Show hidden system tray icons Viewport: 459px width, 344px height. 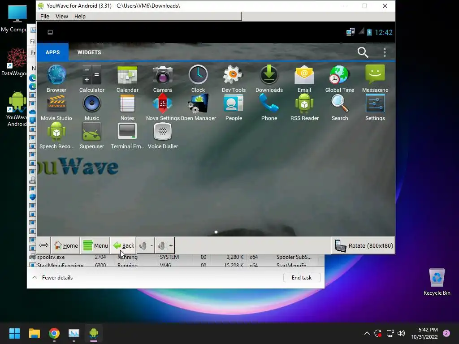367,333
